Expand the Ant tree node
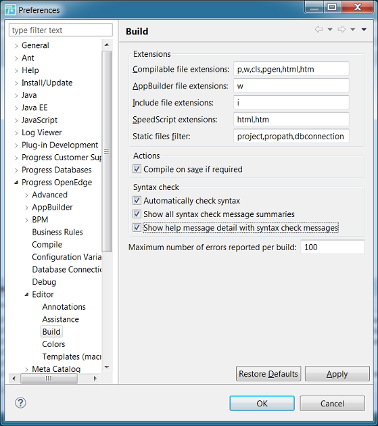Screen dimensions: 378x426 coord(16,58)
